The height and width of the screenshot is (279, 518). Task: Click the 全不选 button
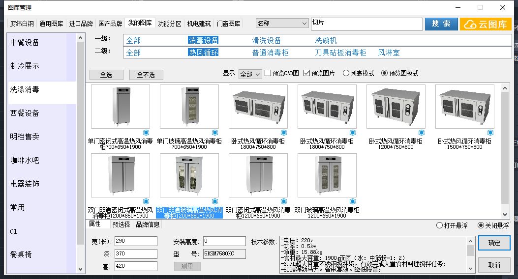[x=146, y=75]
